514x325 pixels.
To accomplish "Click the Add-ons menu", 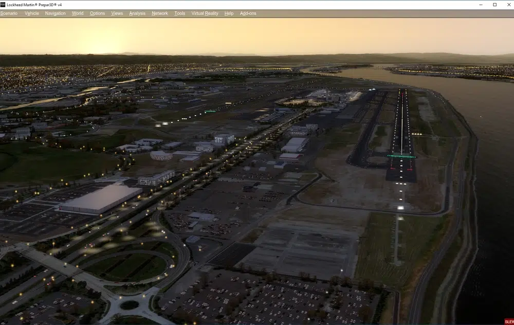I will pos(248,13).
